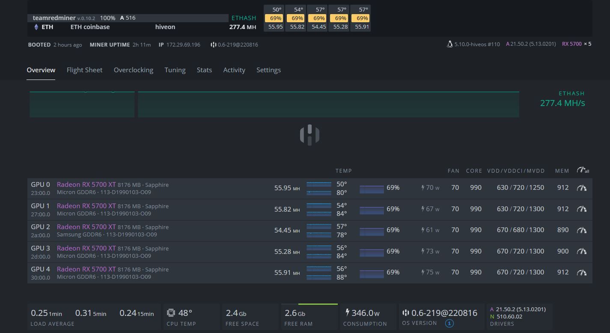Click GPU 0 Radeon RX 5700 XT name
The width and height of the screenshot is (610, 333).
pyautogui.click(x=86, y=185)
